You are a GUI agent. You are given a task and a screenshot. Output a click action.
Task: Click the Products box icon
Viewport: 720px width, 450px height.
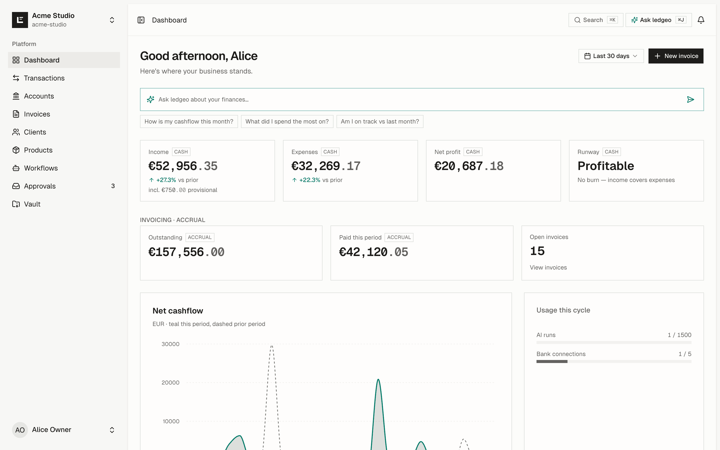(x=16, y=150)
